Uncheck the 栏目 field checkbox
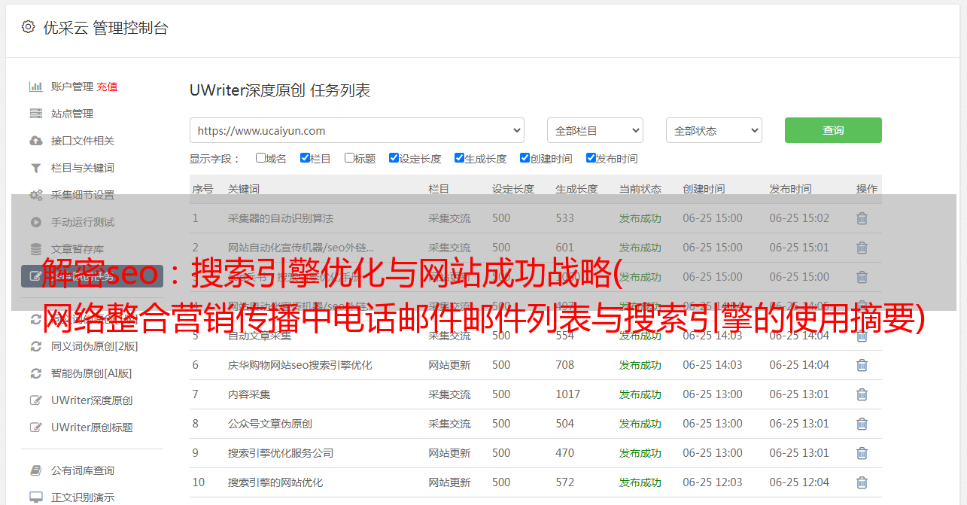967x505 pixels. click(305, 158)
